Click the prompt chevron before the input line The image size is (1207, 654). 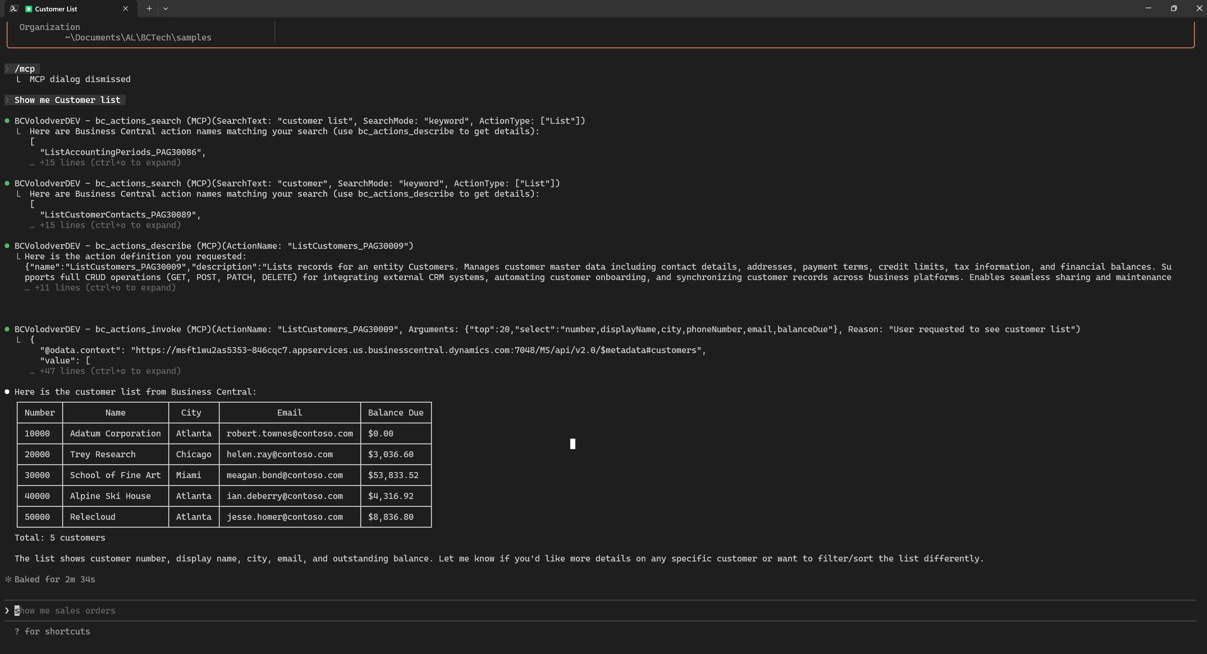(7, 610)
